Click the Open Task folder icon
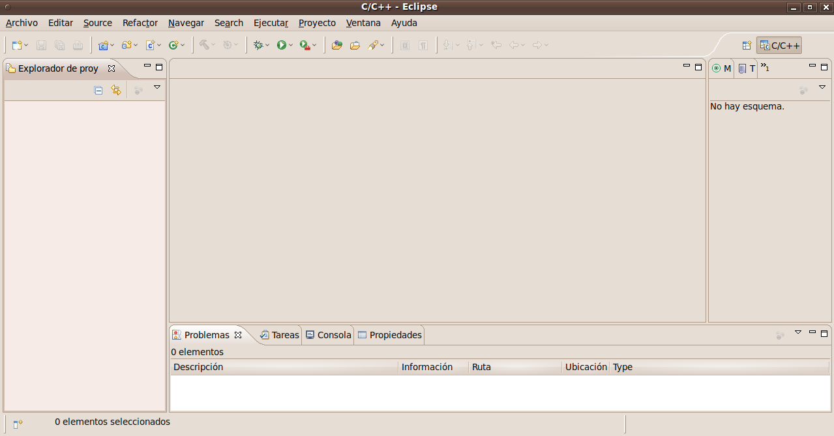This screenshot has height=436, width=834. (x=355, y=46)
